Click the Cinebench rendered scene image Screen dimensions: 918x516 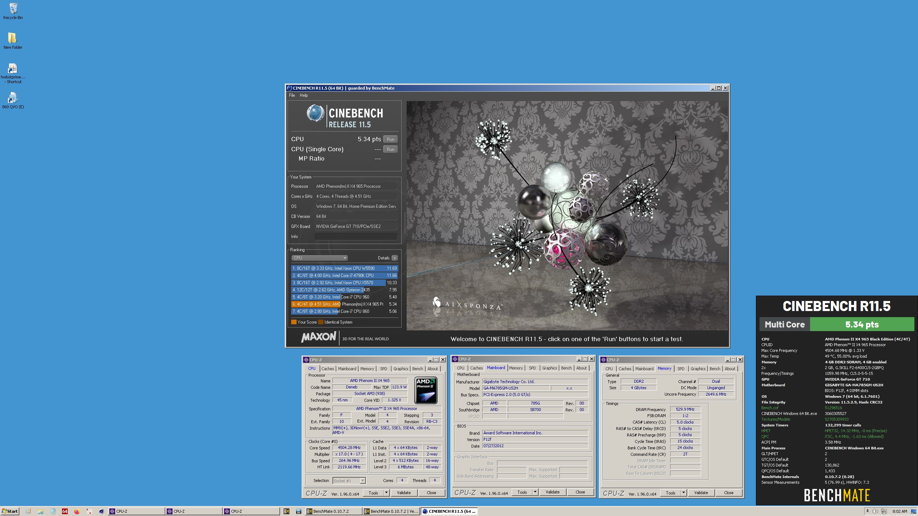coord(567,216)
